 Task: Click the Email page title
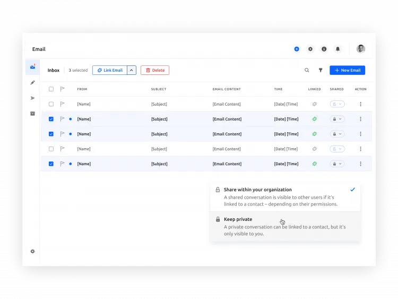39,49
